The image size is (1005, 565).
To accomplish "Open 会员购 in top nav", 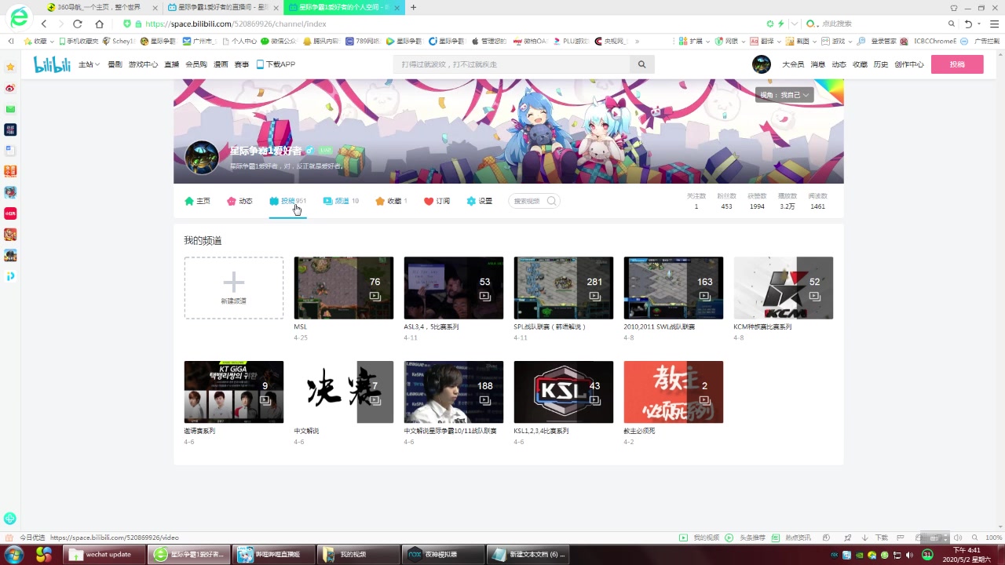I will click(196, 64).
